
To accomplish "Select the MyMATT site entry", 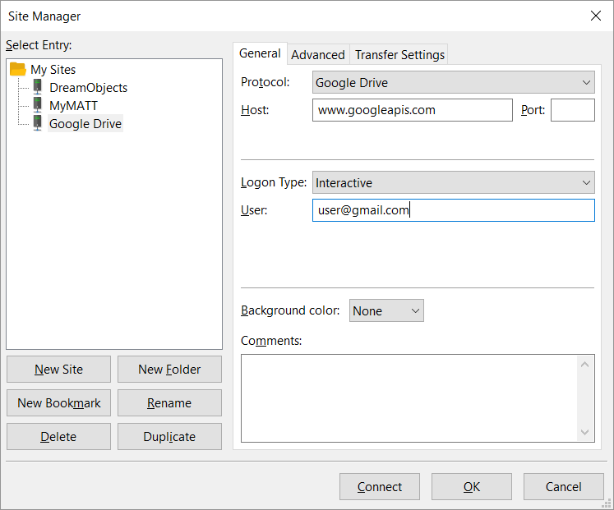I will [x=73, y=106].
